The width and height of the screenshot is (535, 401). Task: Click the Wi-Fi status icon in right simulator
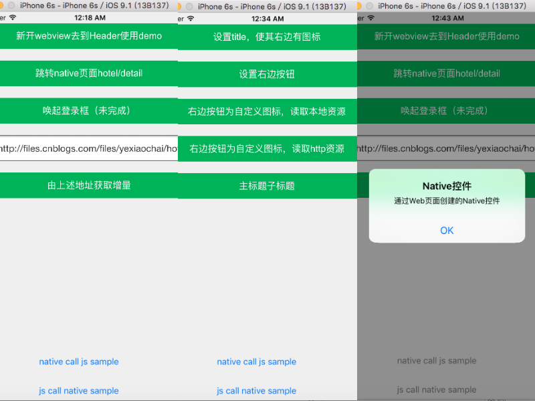point(371,18)
